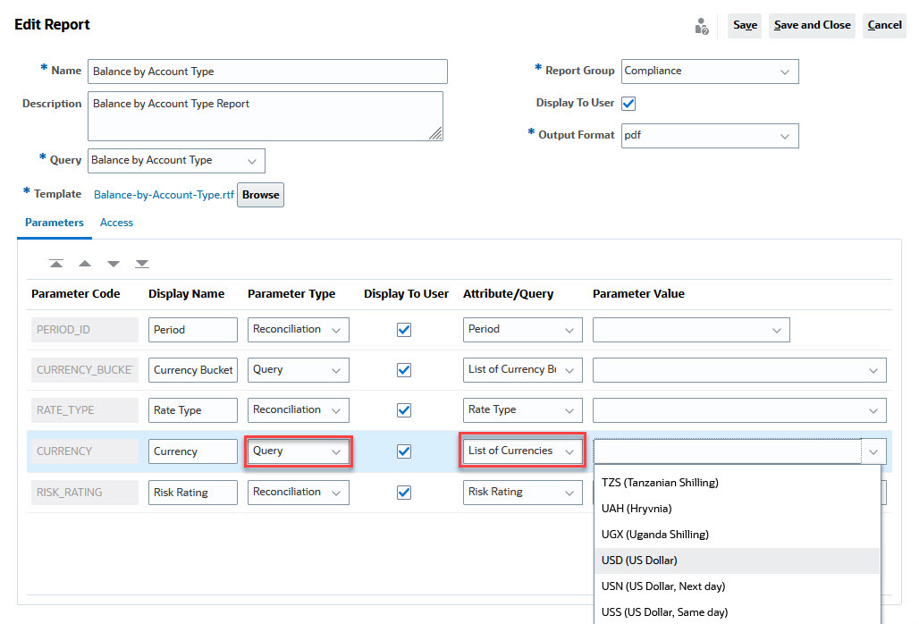Click the Parameter Type column header
This screenshot has height=624, width=919.
coord(291,294)
